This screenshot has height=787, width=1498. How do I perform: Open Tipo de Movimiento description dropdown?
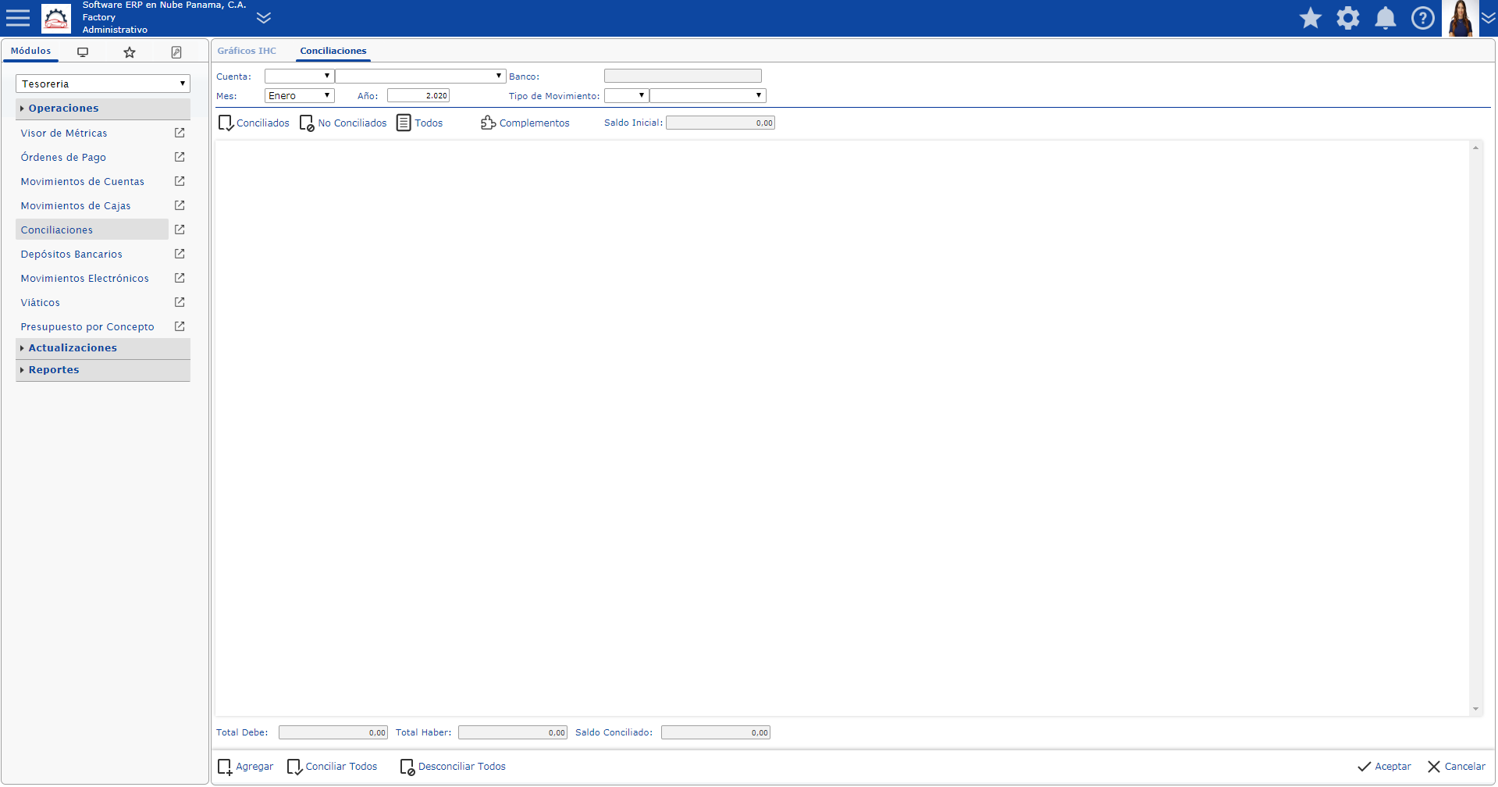click(708, 95)
